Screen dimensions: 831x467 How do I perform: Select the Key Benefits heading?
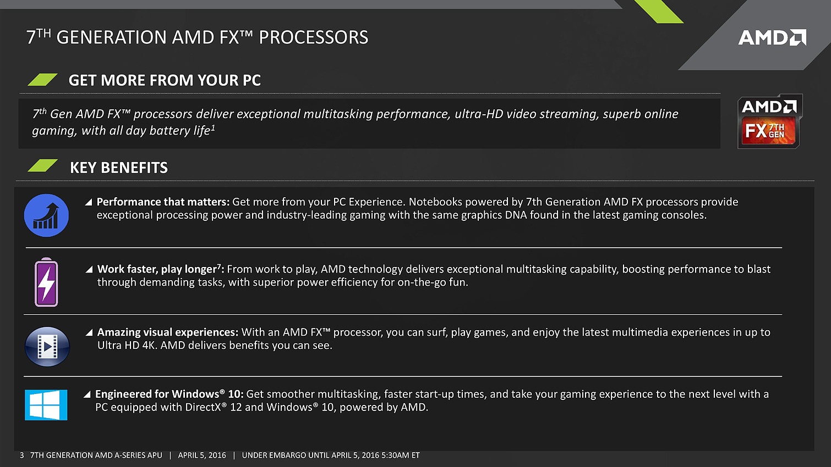point(119,168)
